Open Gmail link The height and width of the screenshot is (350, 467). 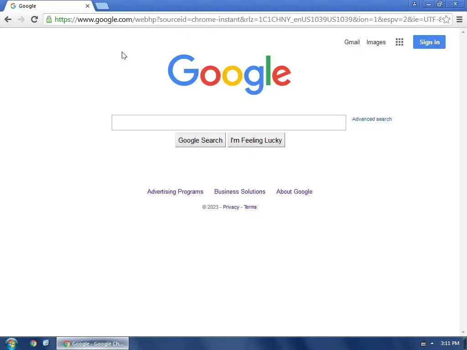pos(352,42)
